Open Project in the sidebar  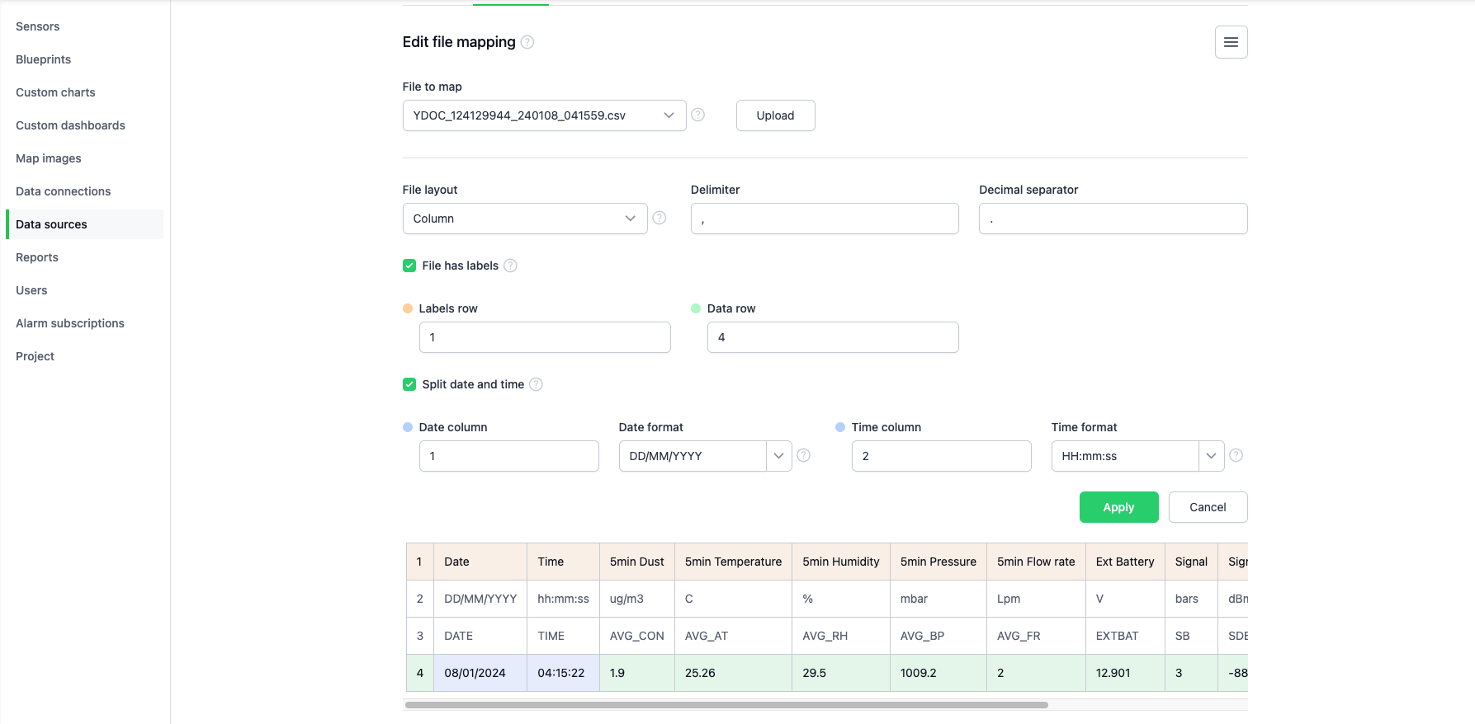[35, 356]
